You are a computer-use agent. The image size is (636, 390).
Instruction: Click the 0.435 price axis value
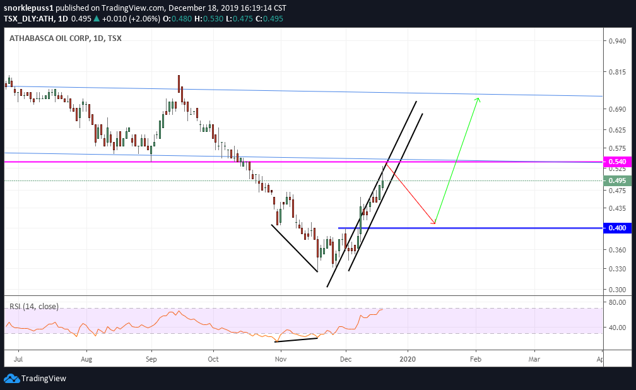[617, 208]
